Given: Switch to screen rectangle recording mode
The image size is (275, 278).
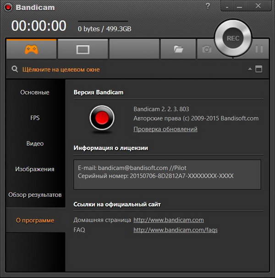Looking at the screenshot, I should coord(83,49).
